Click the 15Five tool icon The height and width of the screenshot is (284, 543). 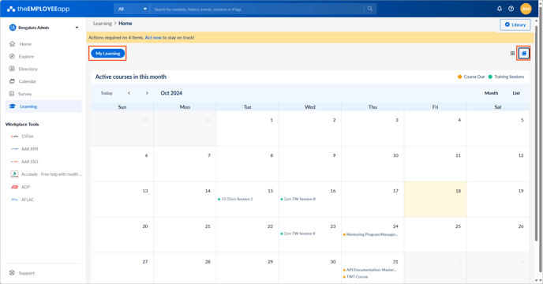tap(14, 136)
